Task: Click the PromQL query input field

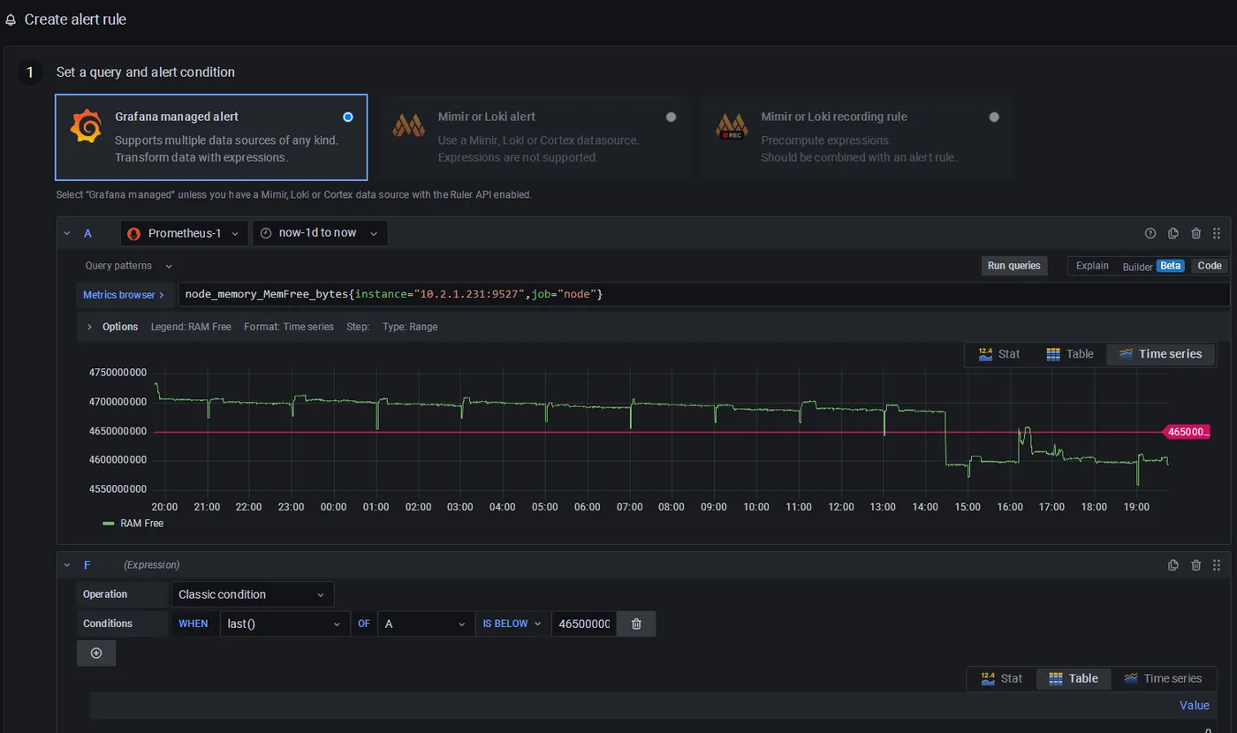Action: [x=703, y=294]
